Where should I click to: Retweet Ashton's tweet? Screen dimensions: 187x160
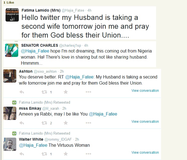coord(44,92)
